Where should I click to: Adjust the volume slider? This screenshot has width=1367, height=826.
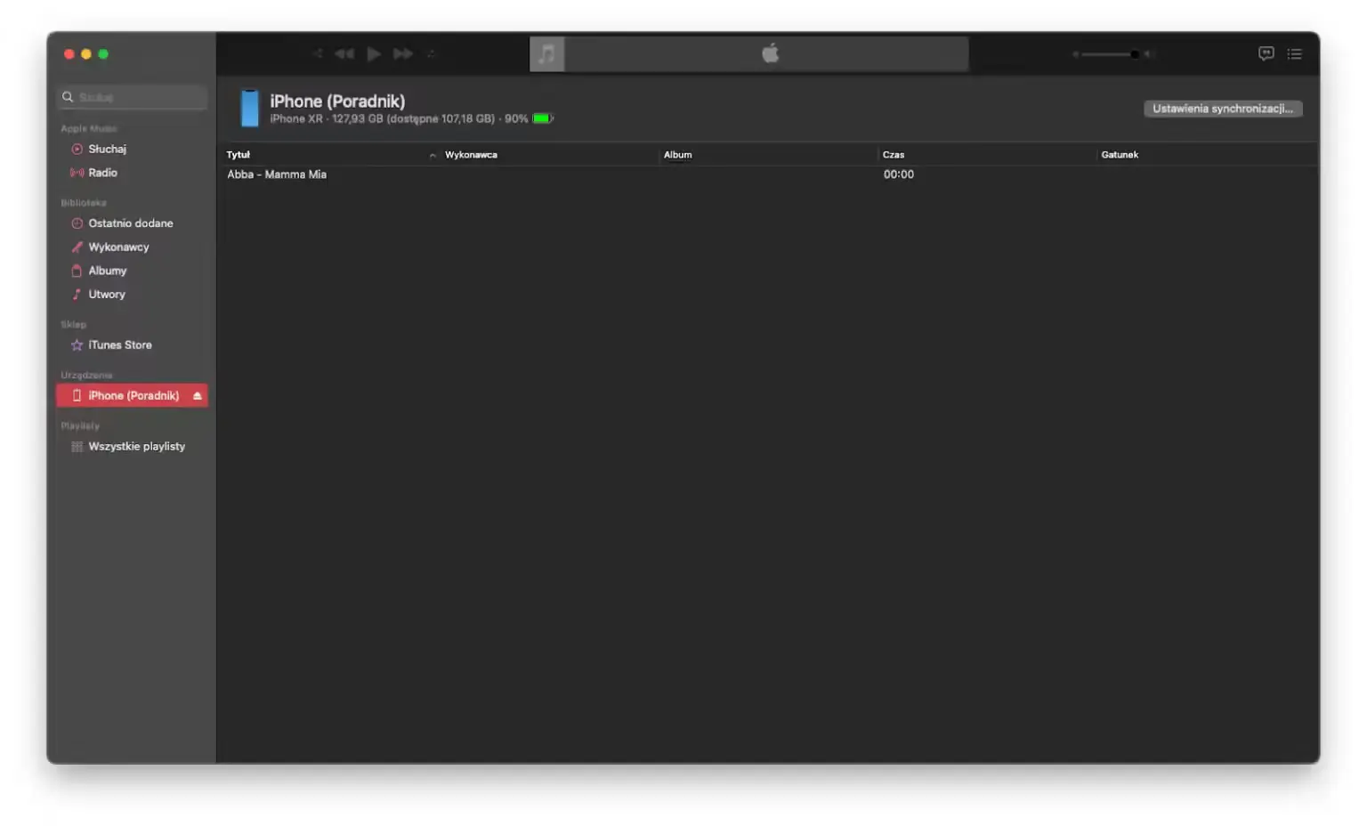point(1112,54)
